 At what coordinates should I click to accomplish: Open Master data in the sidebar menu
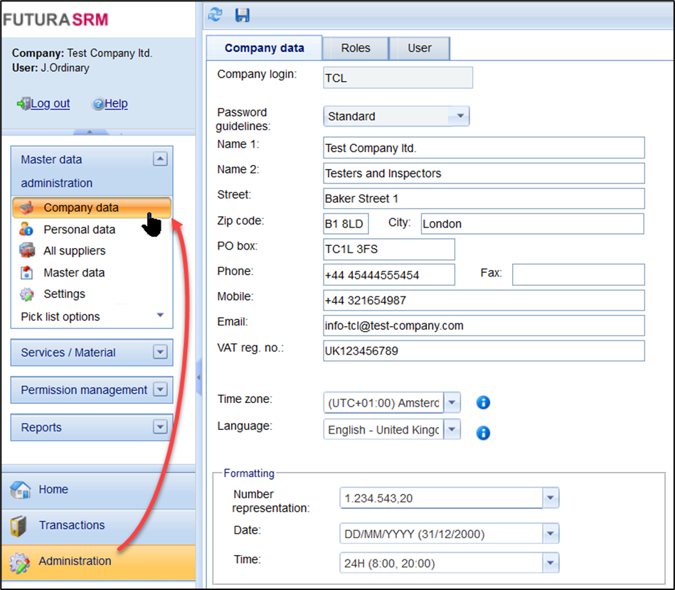point(74,273)
